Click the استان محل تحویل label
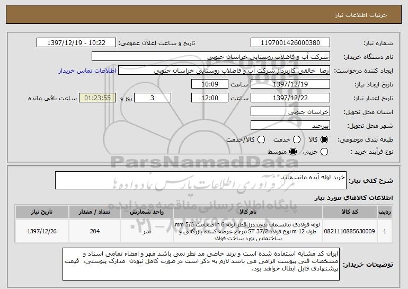Viewport: 408px width, 289px height. click(x=368, y=112)
